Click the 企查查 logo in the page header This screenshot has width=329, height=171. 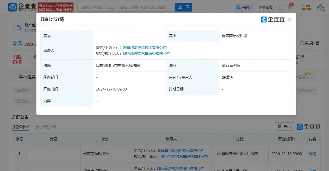(x=22, y=7)
